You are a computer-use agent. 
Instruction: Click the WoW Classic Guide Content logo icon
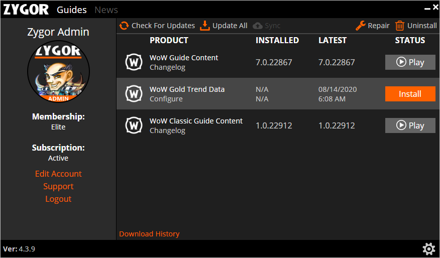[134, 125]
